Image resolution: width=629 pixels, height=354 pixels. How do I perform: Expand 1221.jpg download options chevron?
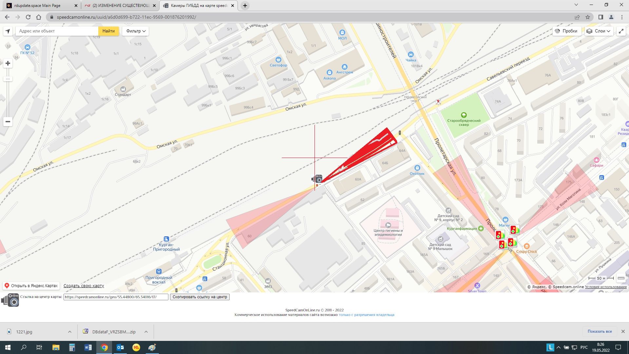tap(70, 332)
